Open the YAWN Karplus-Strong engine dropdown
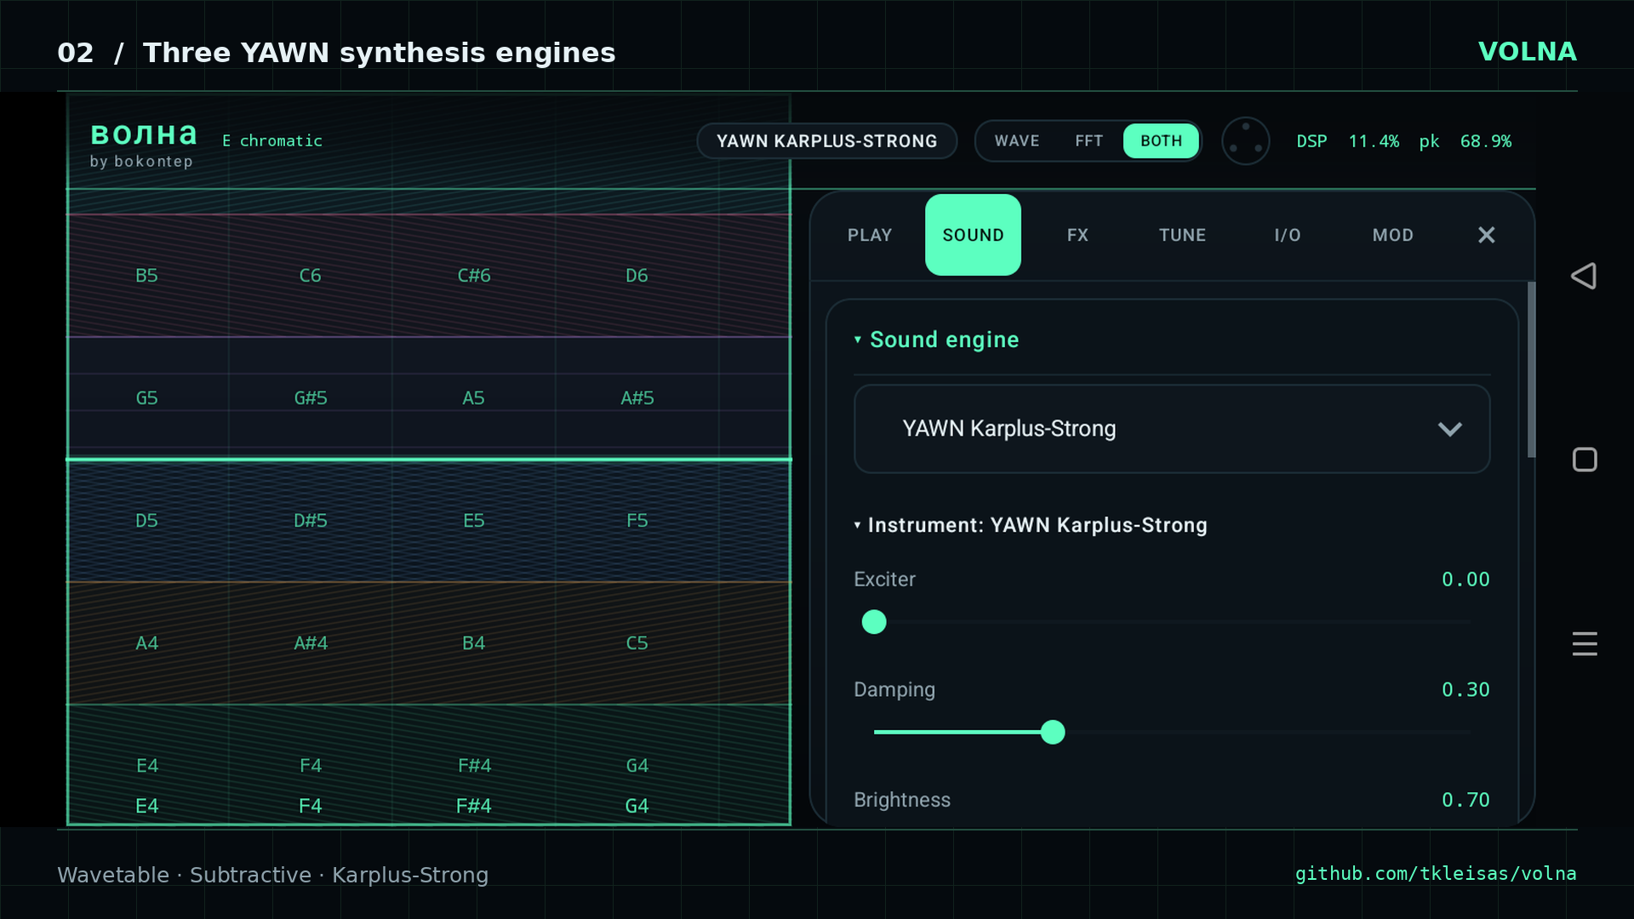1634x919 pixels. (x=1172, y=429)
